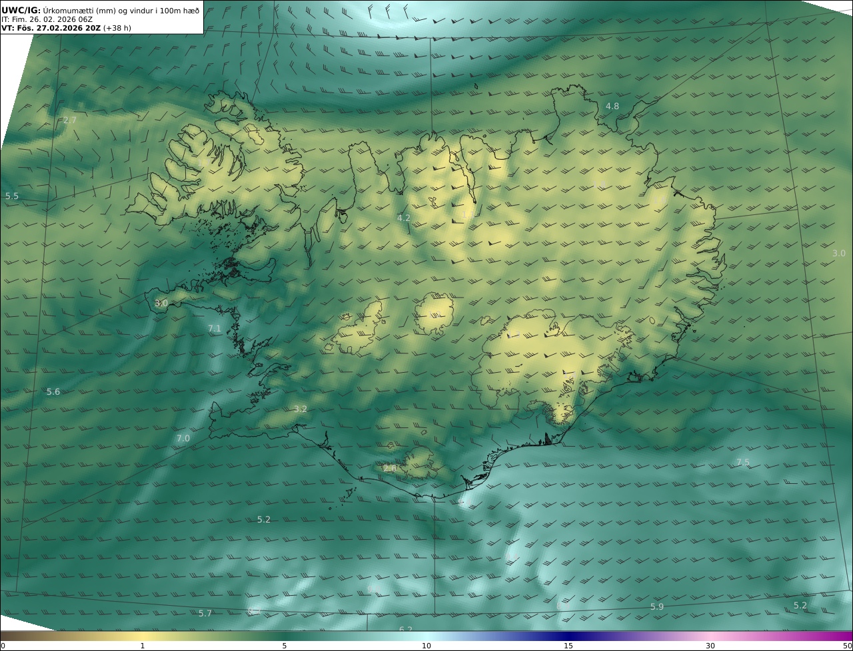Click the colorbar tick label 0
Screen dimensions: 853x651
tap(3, 646)
